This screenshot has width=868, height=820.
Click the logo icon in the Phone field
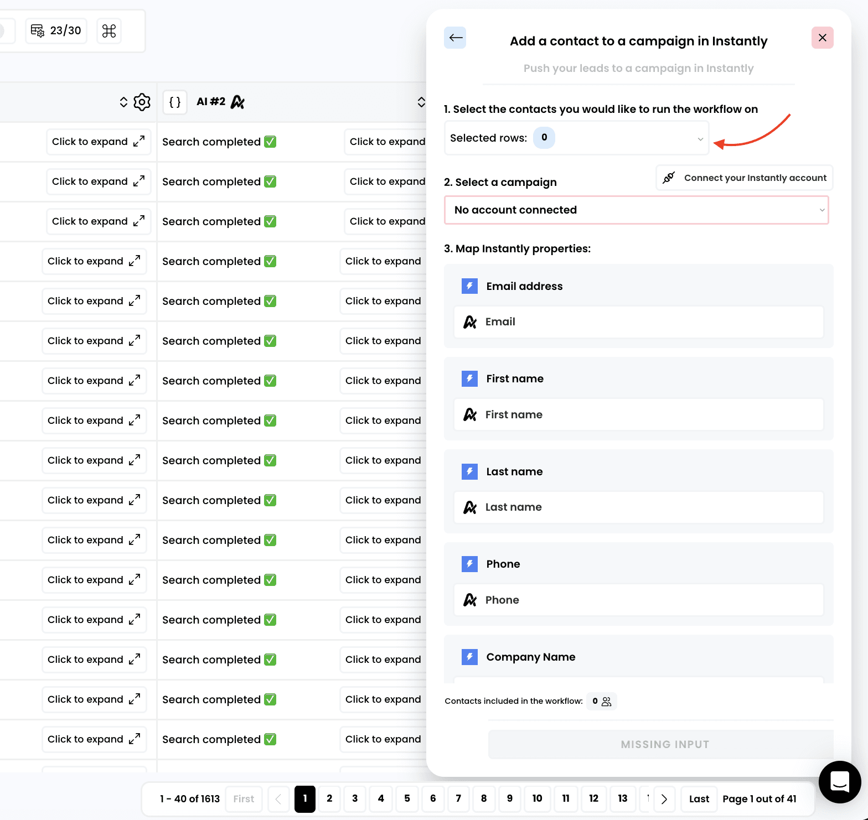tap(470, 600)
